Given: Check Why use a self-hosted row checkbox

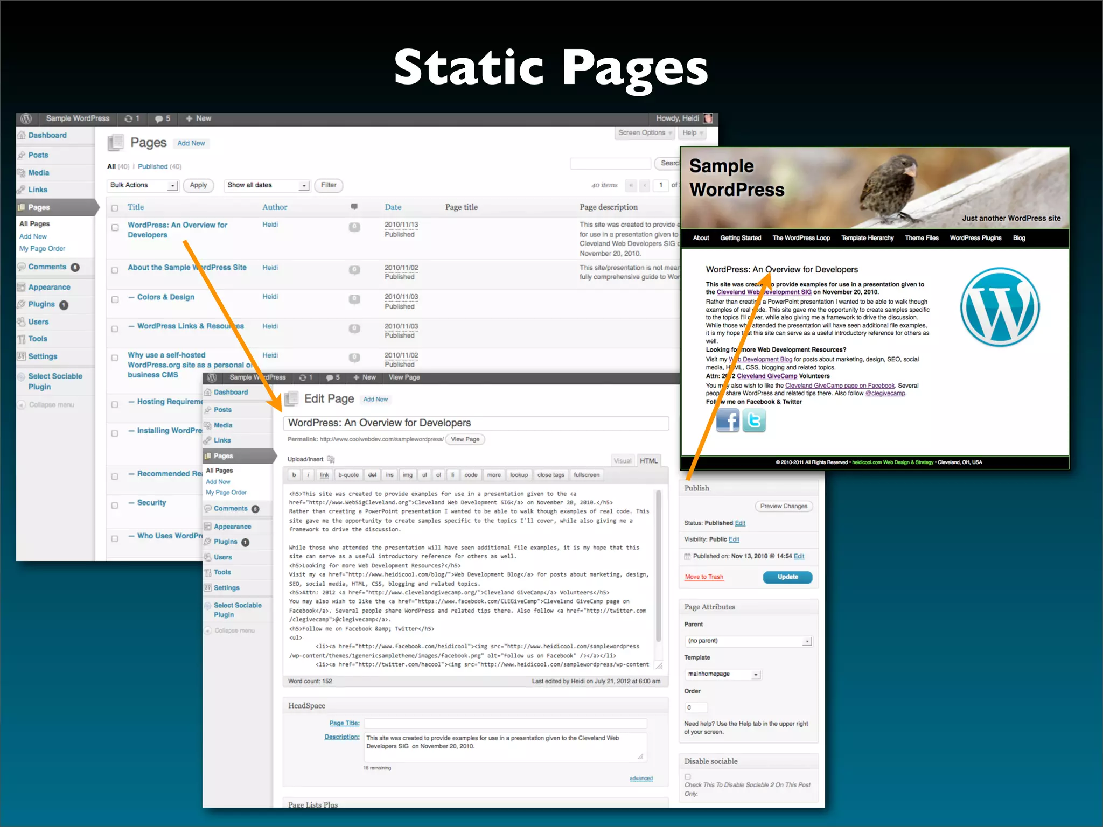Looking at the screenshot, I should click(115, 358).
